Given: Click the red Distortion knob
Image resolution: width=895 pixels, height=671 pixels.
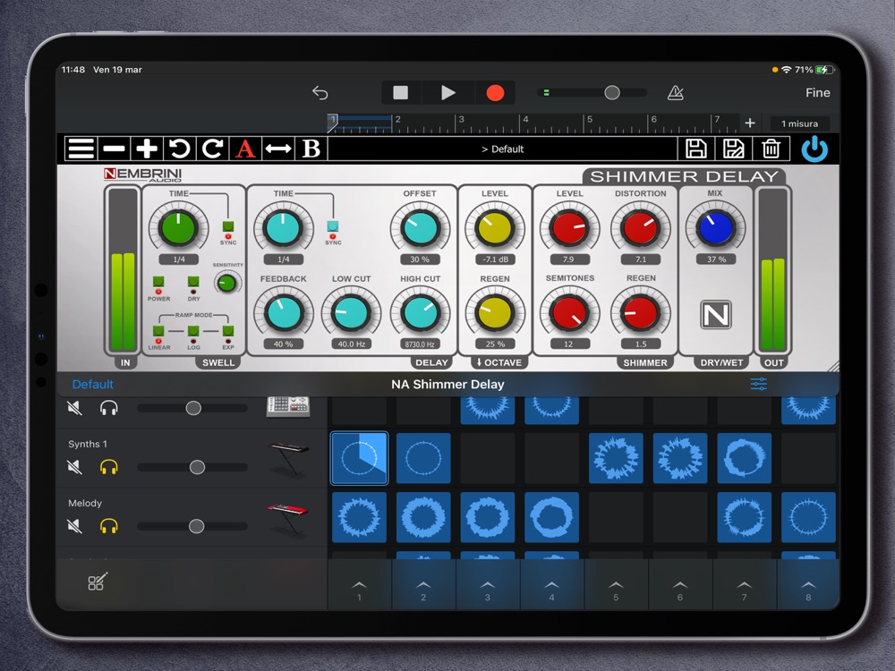Looking at the screenshot, I should [641, 228].
